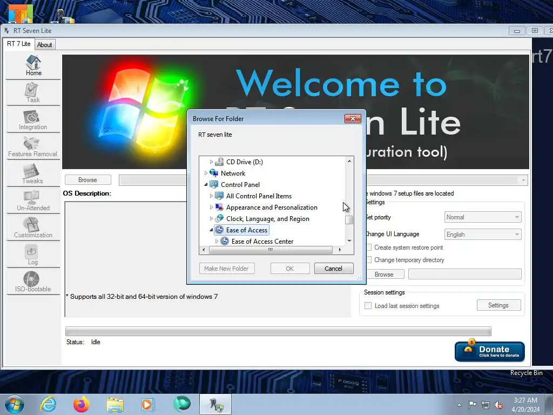Viewport: 553px width, 415px height.
Task: Open the Set priority dropdown
Action: pyautogui.click(x=482, y=217)
